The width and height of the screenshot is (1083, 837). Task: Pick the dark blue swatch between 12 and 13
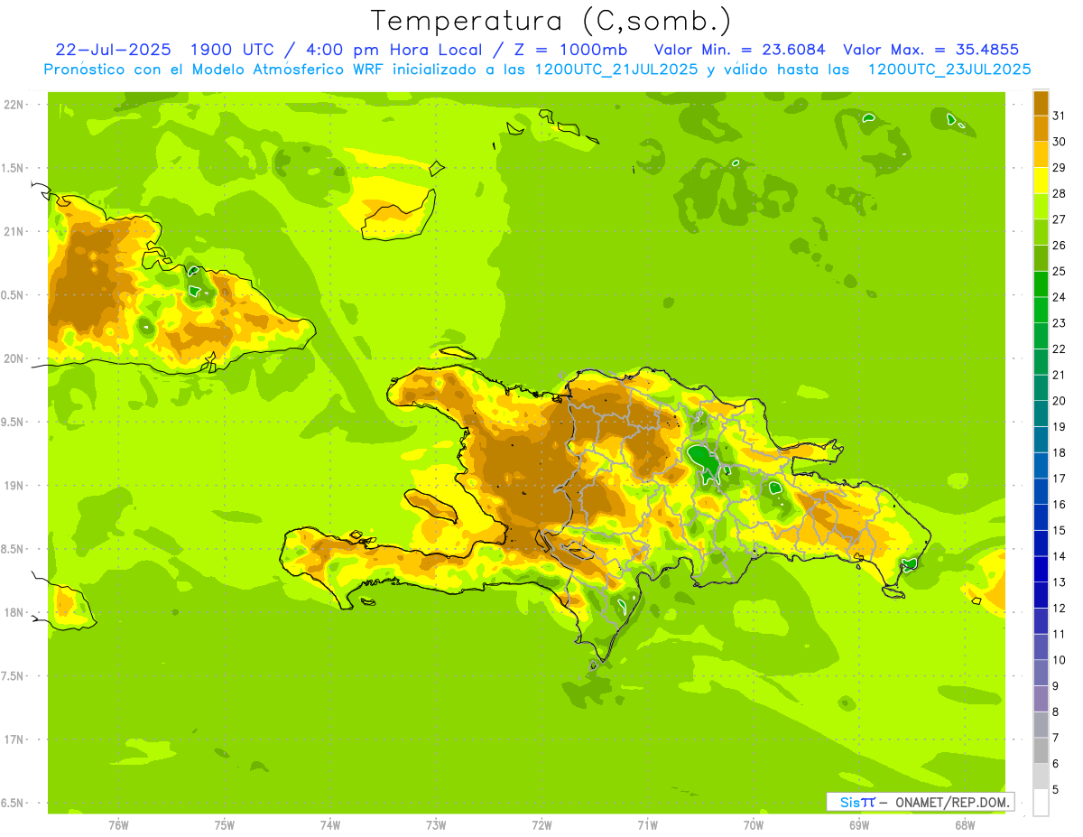(1041, 596)
